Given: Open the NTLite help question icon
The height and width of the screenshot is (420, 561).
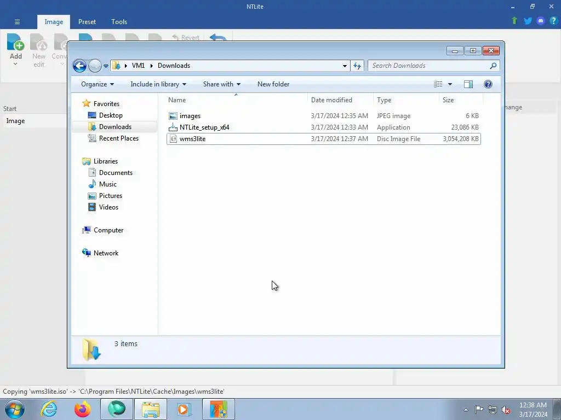Looking at the screenshot, I should 553,21.
